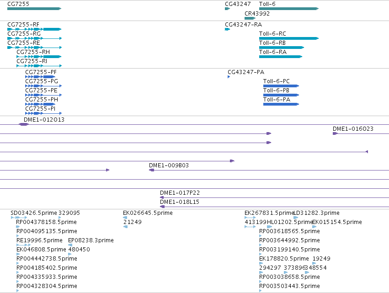
Task: Select transcript CG7255-RG
Action: (34, 38)
